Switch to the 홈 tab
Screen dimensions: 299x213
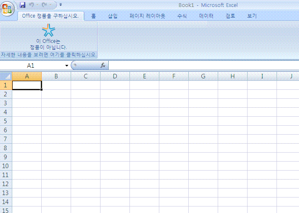(94, 16)
